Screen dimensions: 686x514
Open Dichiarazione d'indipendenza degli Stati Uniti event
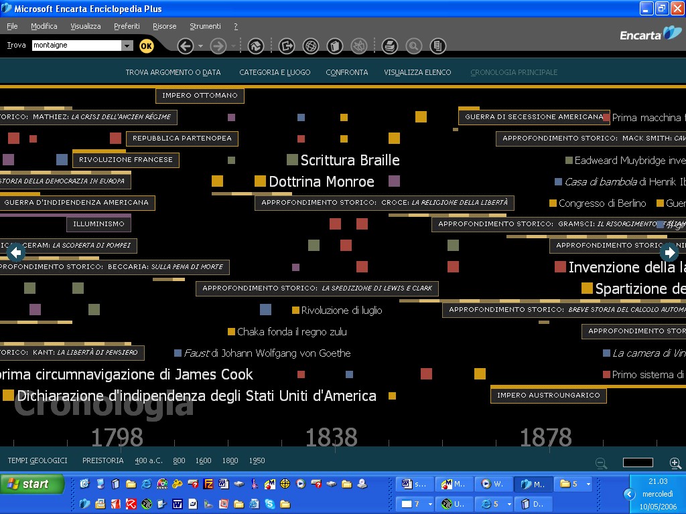point(190,396)
